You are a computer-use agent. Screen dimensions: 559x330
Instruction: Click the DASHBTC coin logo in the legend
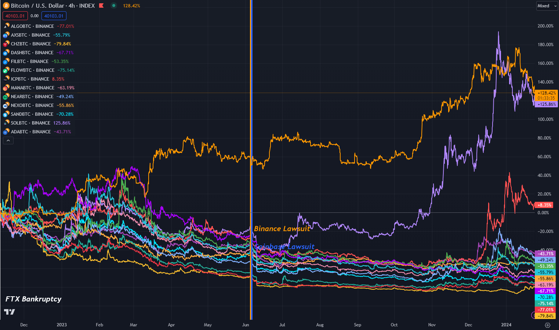(6, 52)
